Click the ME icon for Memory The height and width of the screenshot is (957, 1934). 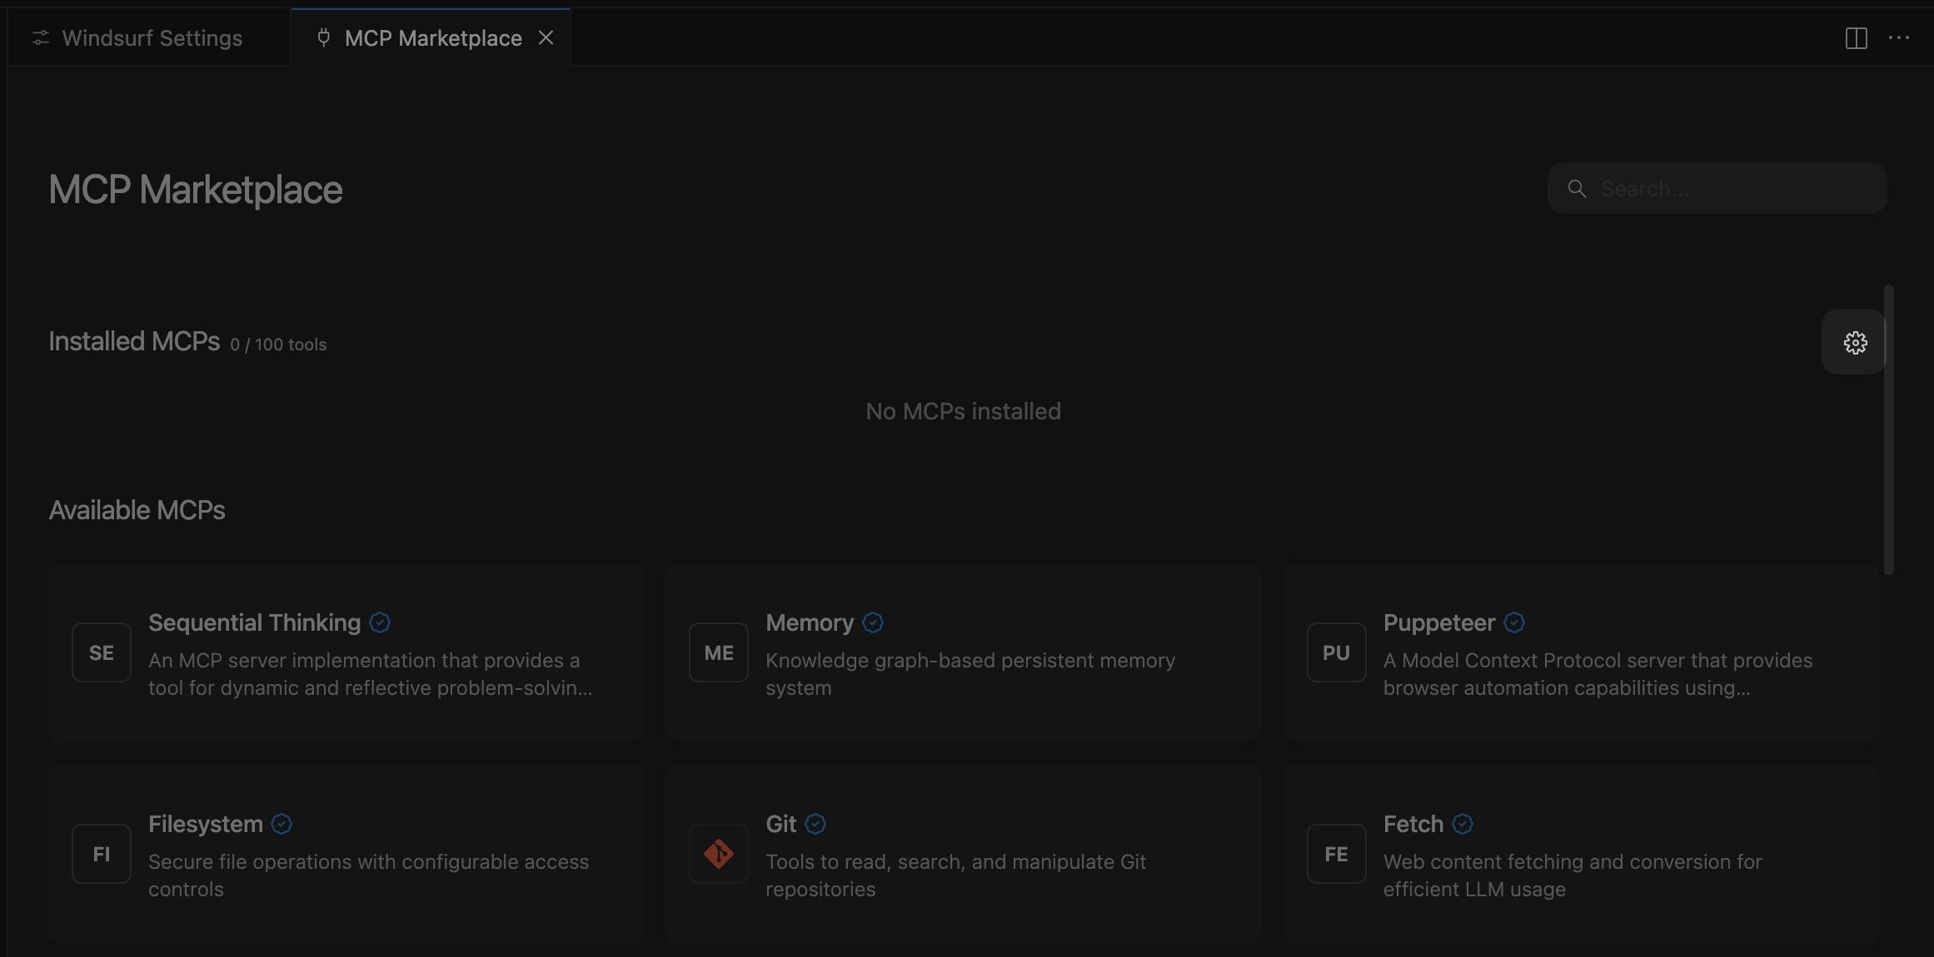click(x=719, y=653)
